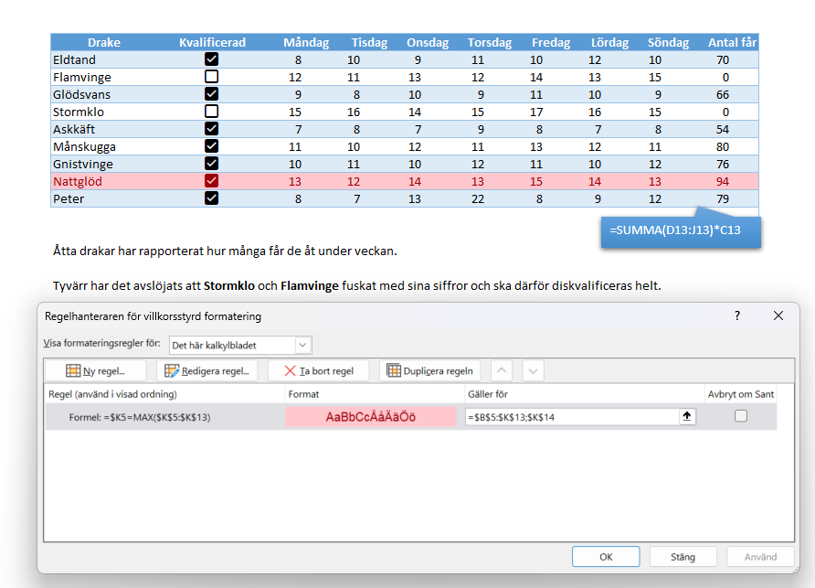This screenshot has width=815, height=588.
Task: Check Kvalificerad for Flamvinge
Action: [212, 77]
